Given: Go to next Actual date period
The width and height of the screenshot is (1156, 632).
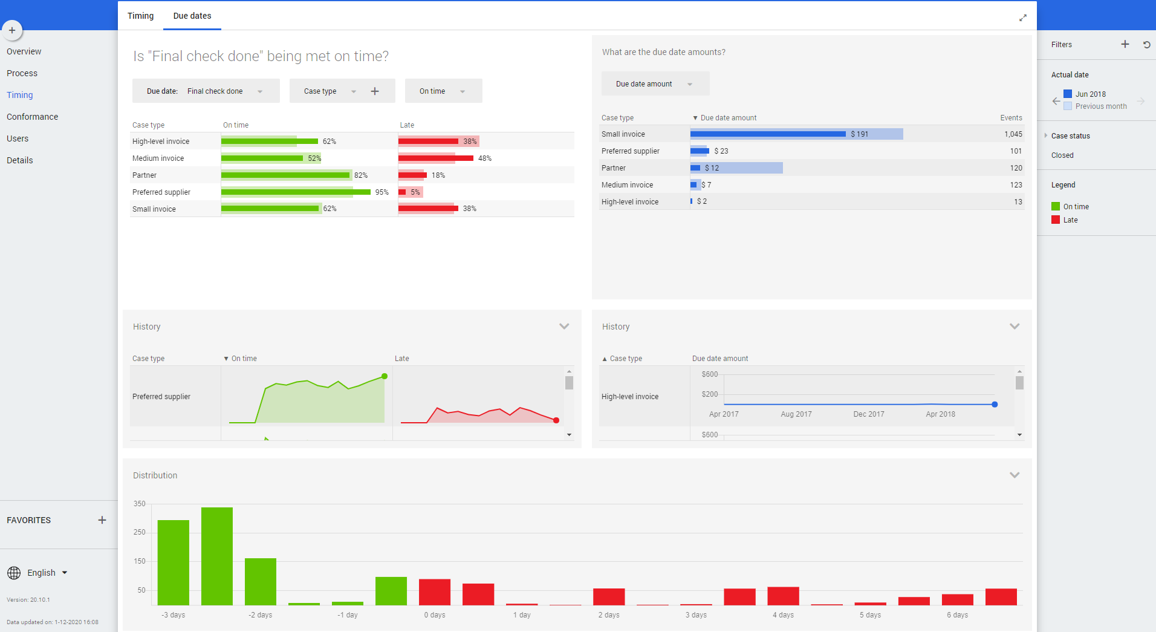Looking at the screenshot, I should (x=1141, y=101).
